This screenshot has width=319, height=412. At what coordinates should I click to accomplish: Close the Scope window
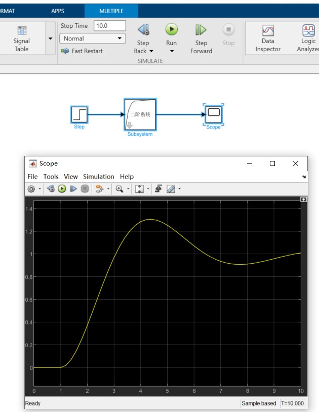[x=296, y=163]
